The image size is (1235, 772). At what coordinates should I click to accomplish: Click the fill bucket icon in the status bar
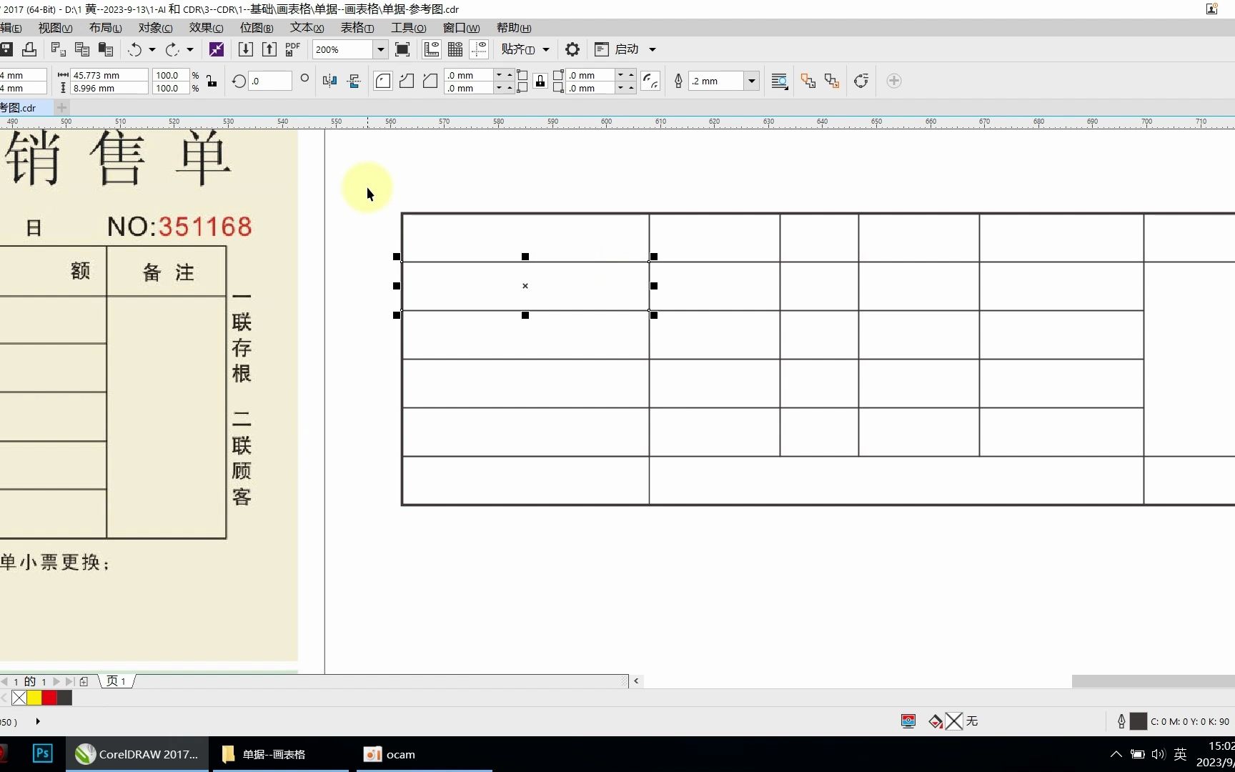pos(936,721)
